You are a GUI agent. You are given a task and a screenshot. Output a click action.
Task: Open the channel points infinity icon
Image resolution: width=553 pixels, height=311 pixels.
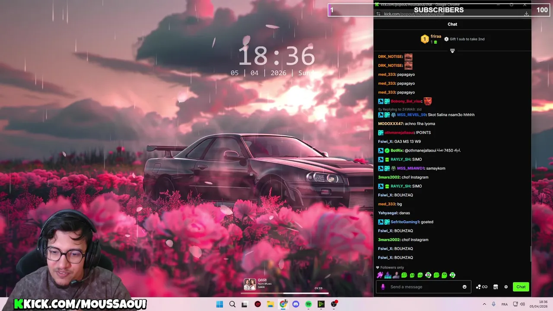pyautogui.click(x=482, y=287)
